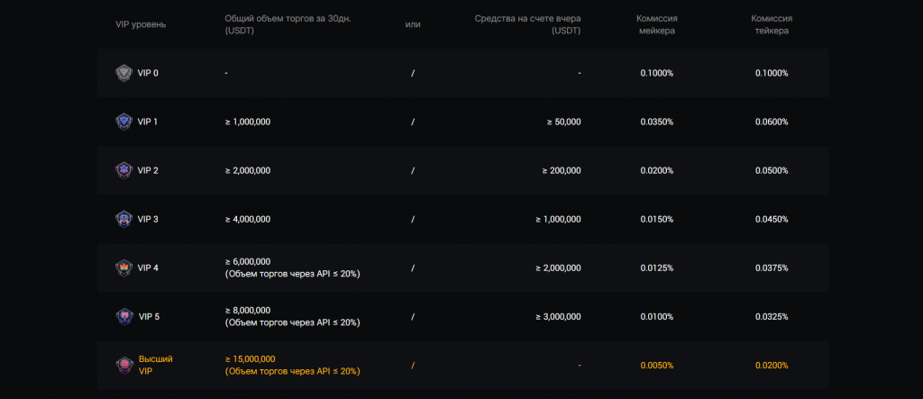Click the VIP 3 taker fee 0.0450%
The height and width of the screenshot is (399, 923).
point(772,219)
